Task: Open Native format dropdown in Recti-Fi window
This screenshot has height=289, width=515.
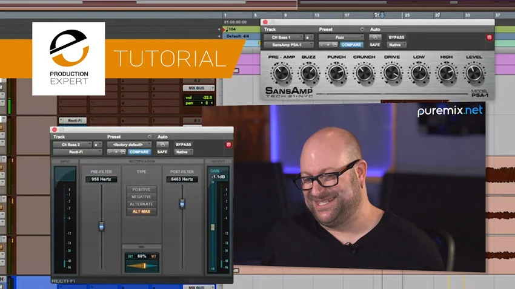Action: 183,152
